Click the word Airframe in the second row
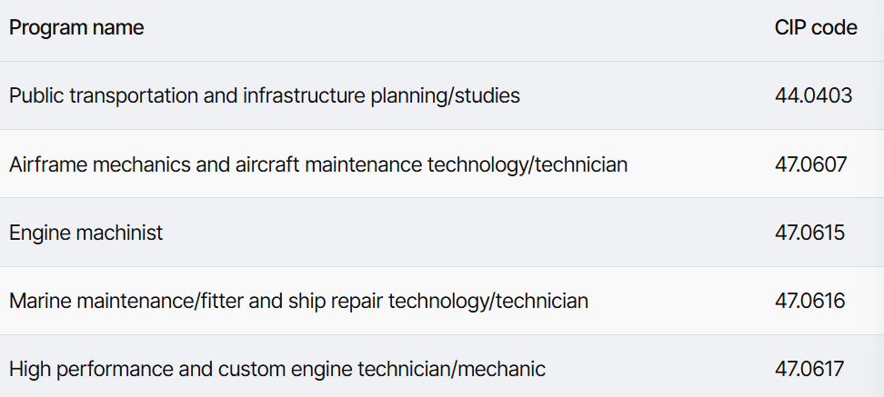Image resolution: width=884 pixels, height=397 pixels. [48, 164]
